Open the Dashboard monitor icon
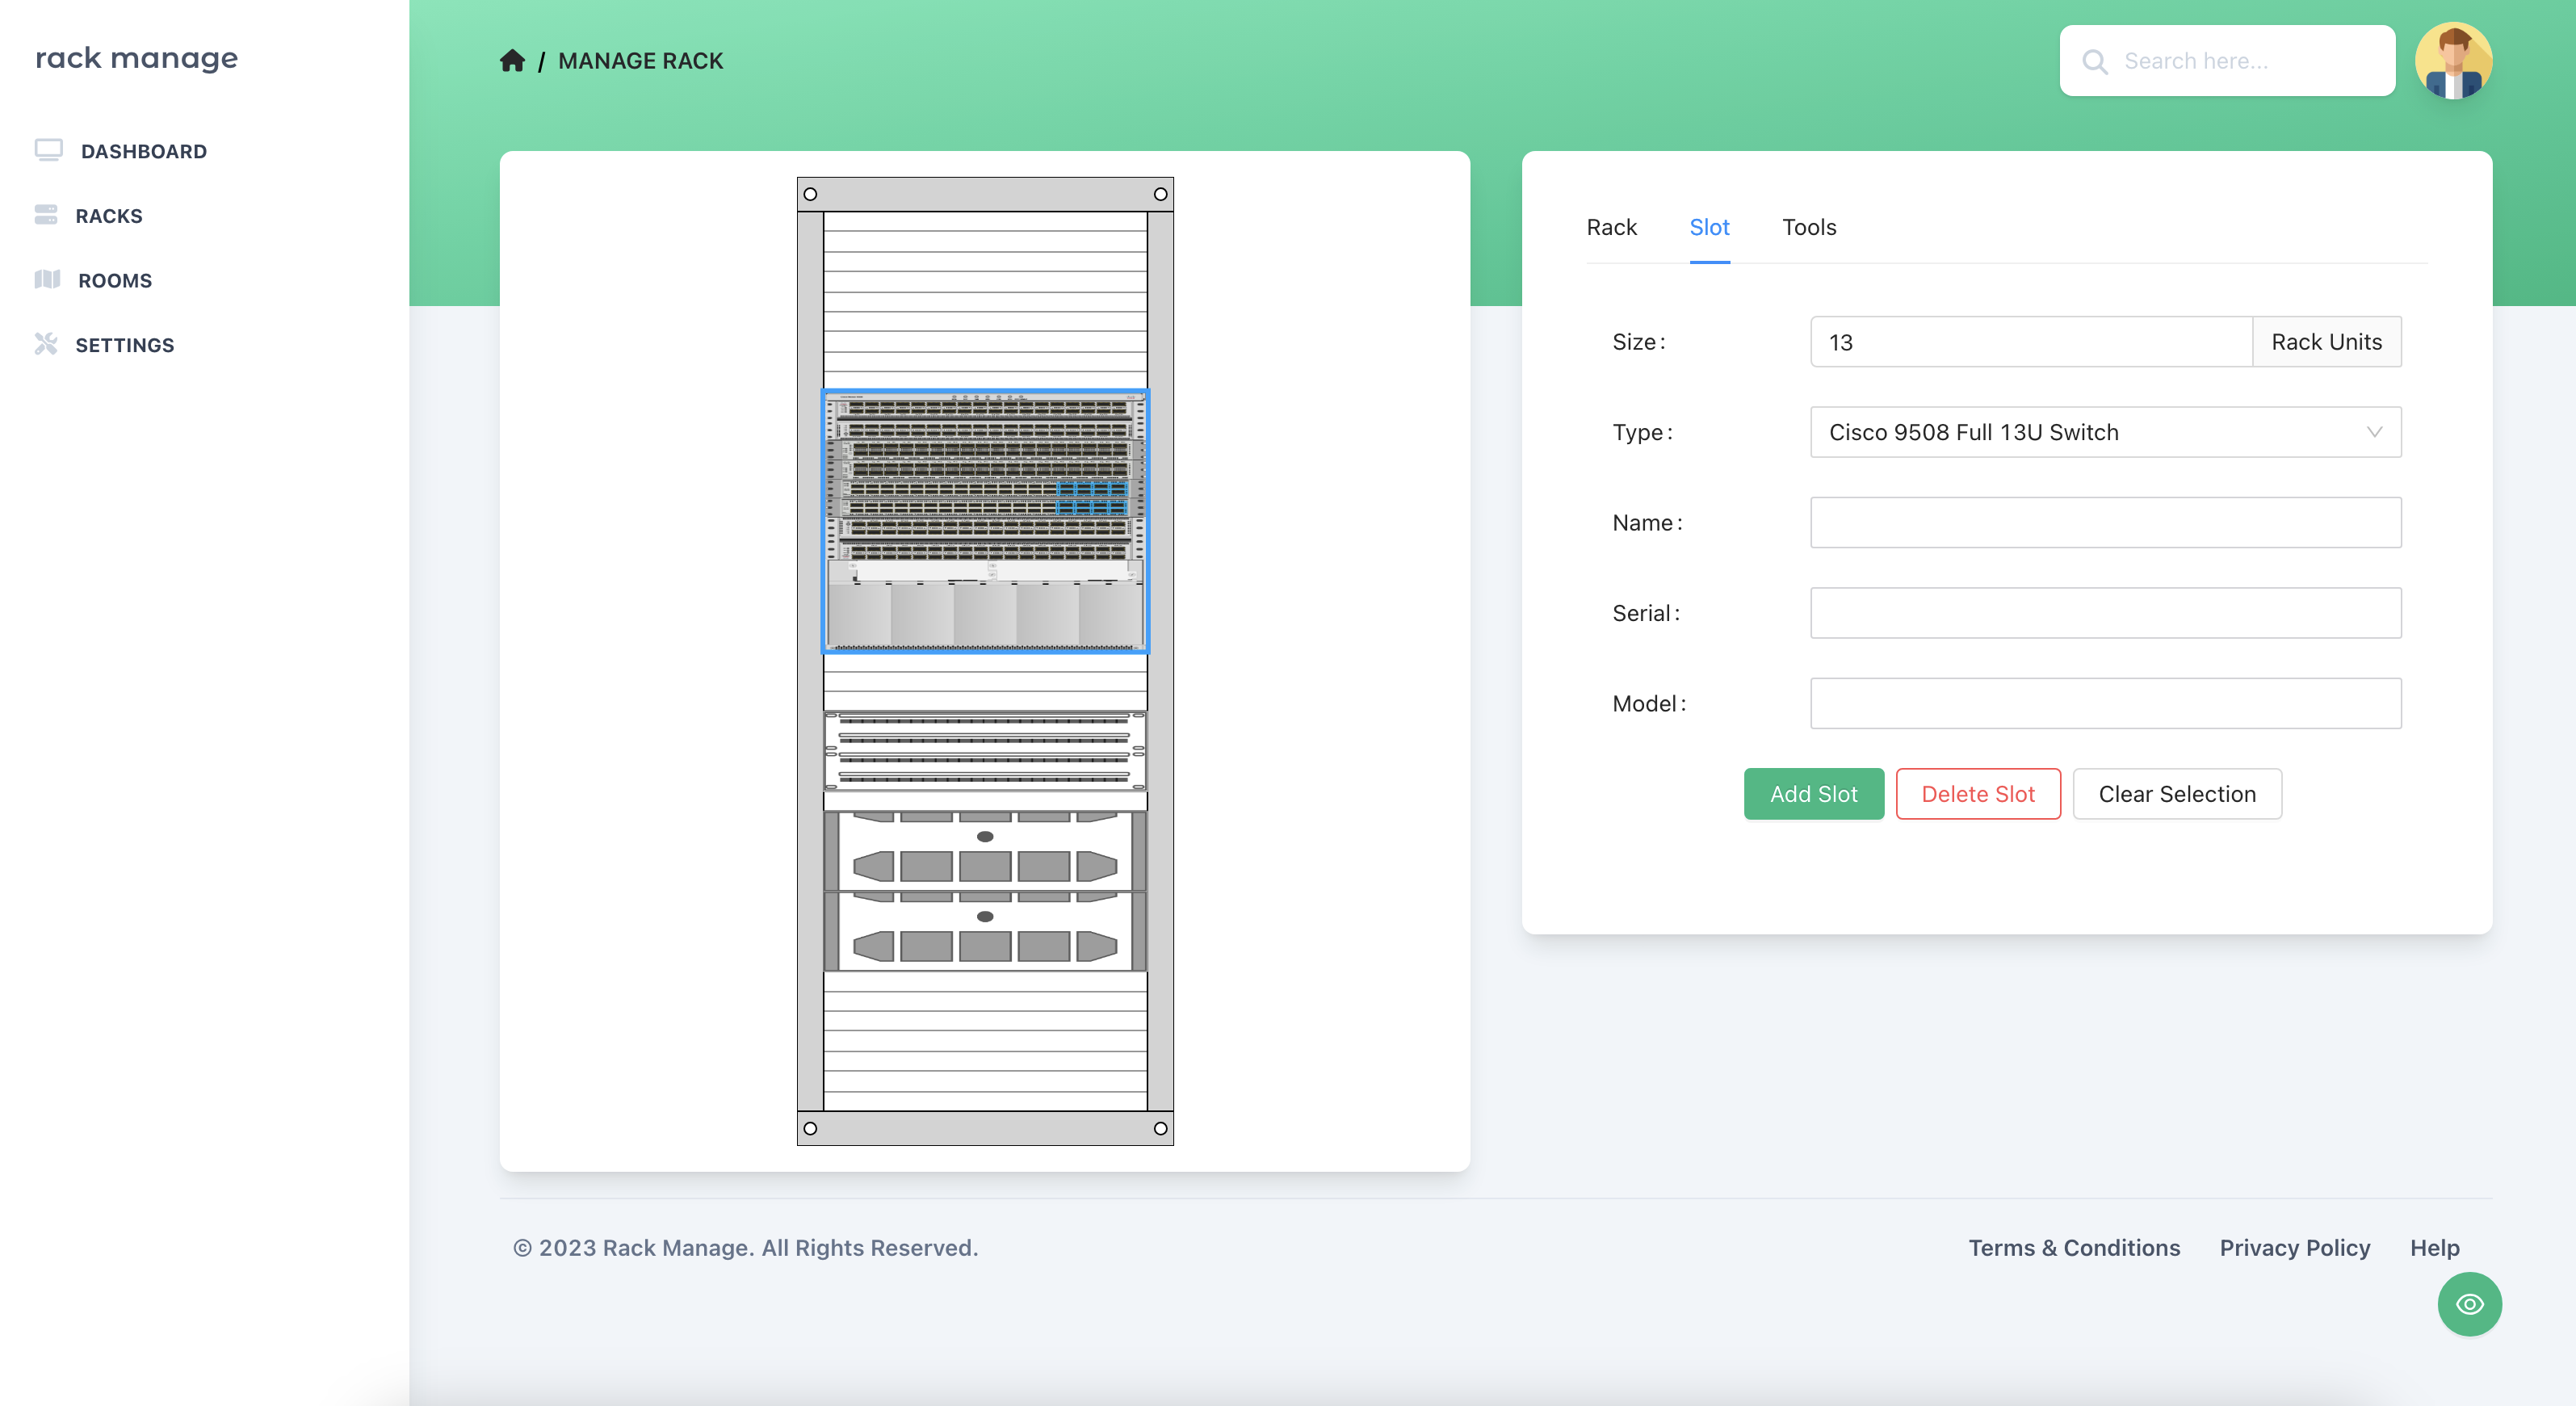2576x1406 pixels. pos(48,150)
